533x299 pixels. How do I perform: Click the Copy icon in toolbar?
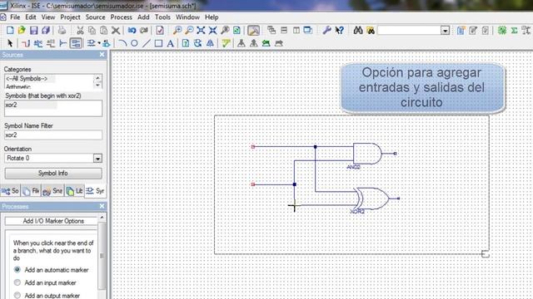(92, 31)
